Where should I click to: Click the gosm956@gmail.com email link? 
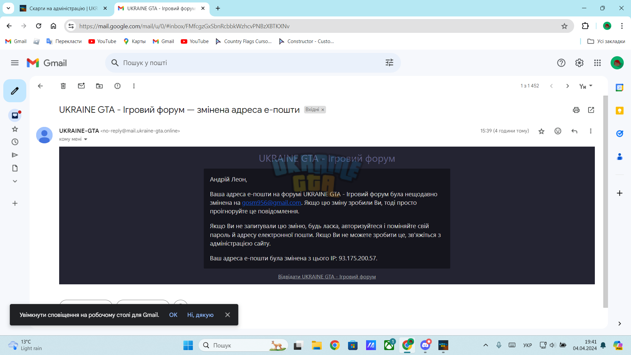(x=271, y=203)
